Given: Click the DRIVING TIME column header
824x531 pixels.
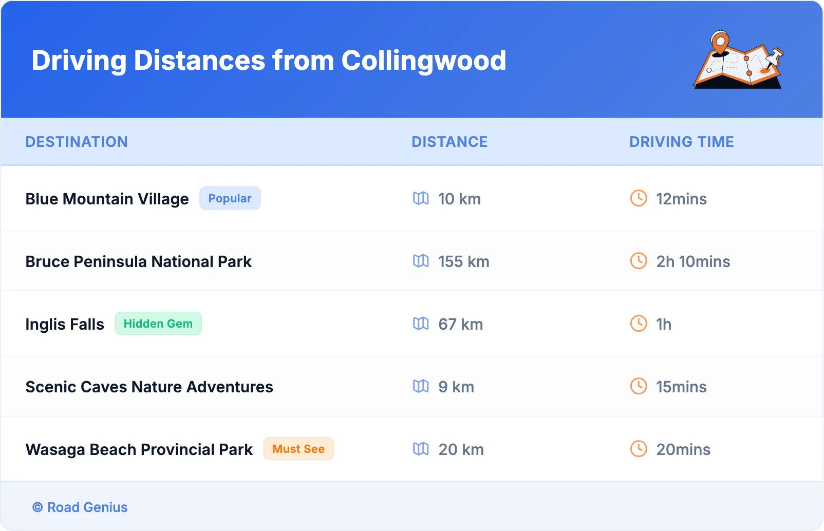Looking at the screenshot, I should (x=682, y=142).
